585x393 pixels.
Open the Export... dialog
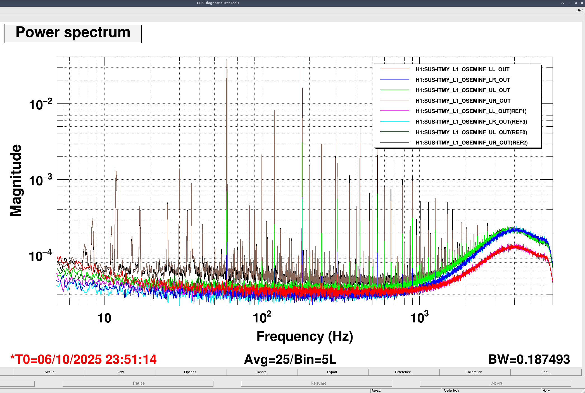[x=333, y=372]
